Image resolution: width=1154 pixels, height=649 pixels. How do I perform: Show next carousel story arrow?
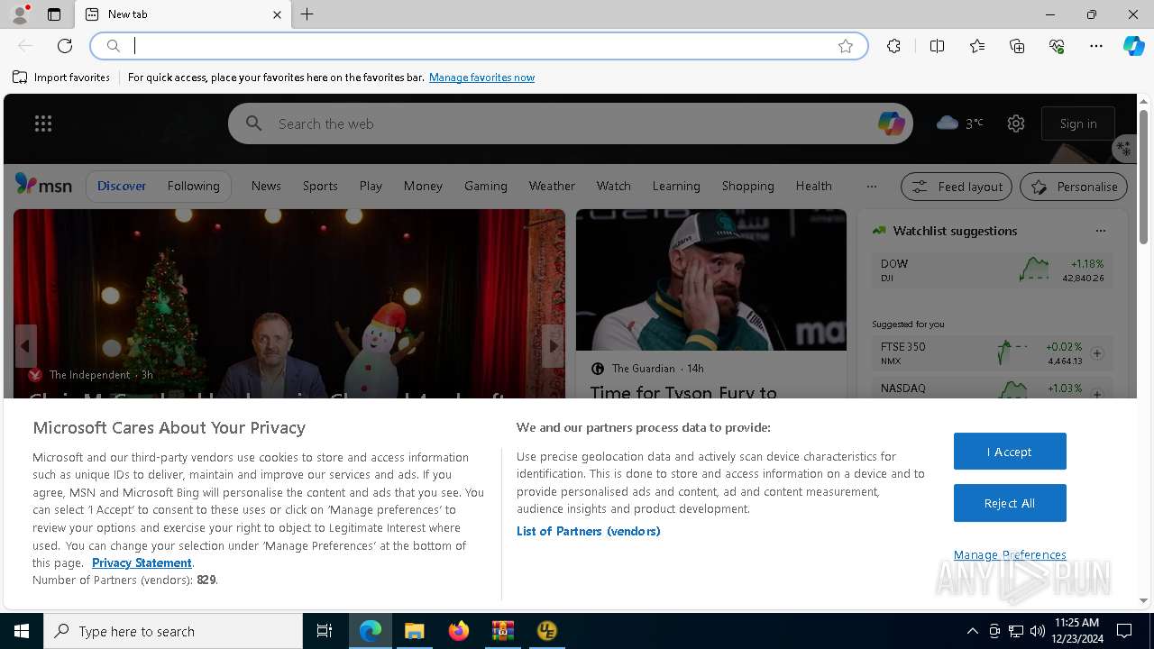point(554,346)
